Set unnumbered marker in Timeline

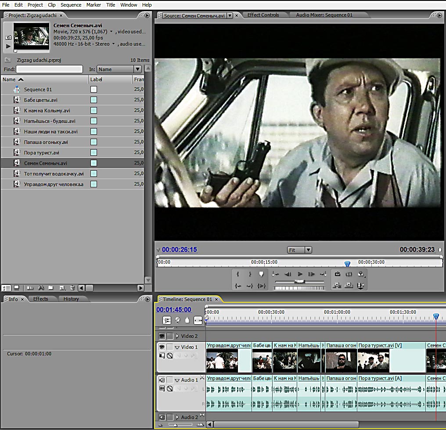click(187, 320)
